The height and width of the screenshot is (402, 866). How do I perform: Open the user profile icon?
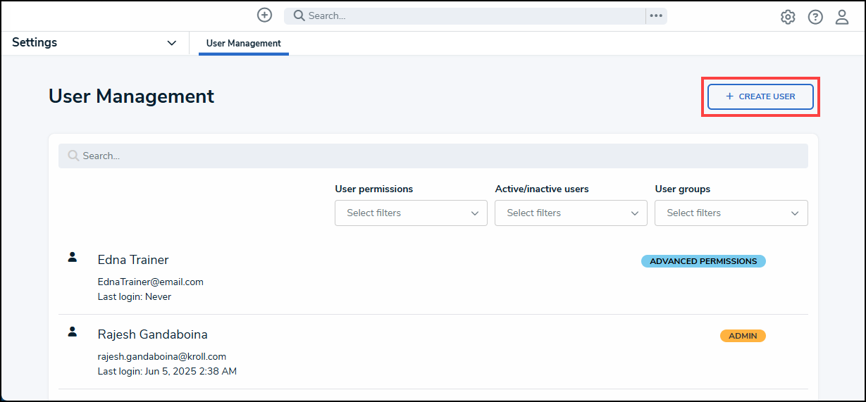(x=842, y=17)
